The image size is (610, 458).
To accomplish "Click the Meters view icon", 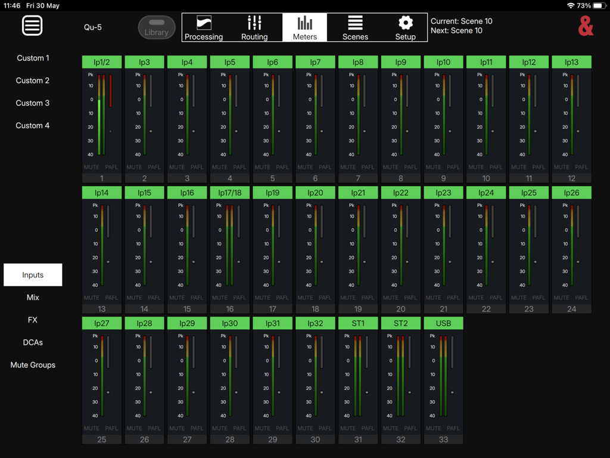I will [304, 27].
